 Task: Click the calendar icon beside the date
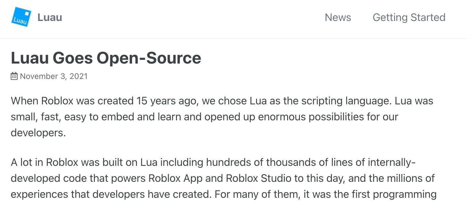pos(14,76)
